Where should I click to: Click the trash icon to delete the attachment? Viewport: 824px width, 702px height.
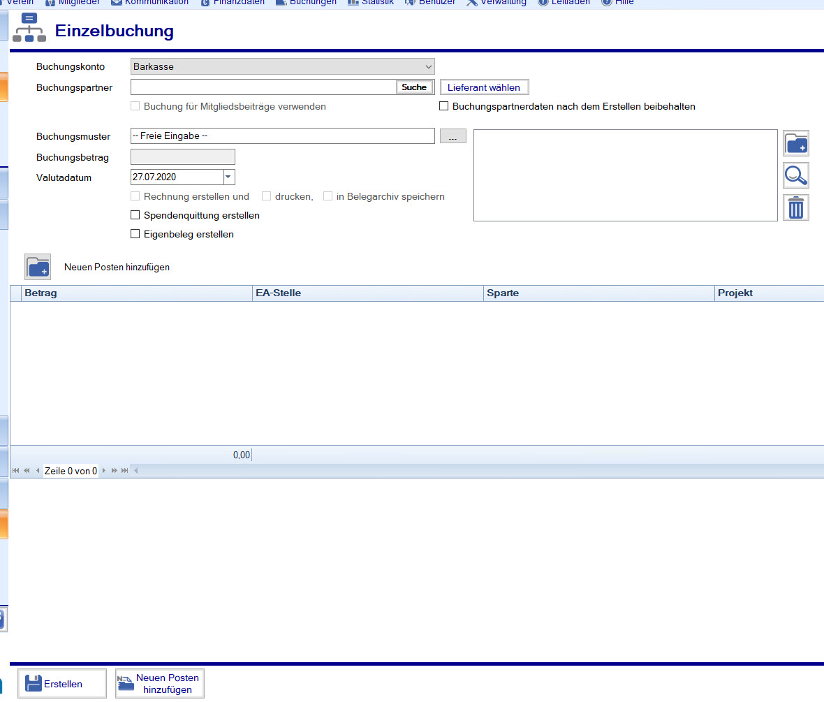pos(795,207)
